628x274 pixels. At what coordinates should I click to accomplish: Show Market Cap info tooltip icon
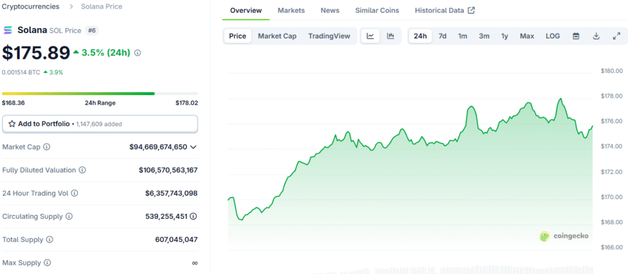pyautogui.click(x=47, y=147)
